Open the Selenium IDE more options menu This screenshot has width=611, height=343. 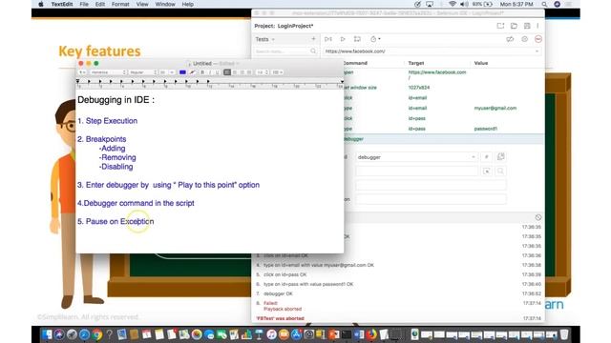(x=537, y=26)
